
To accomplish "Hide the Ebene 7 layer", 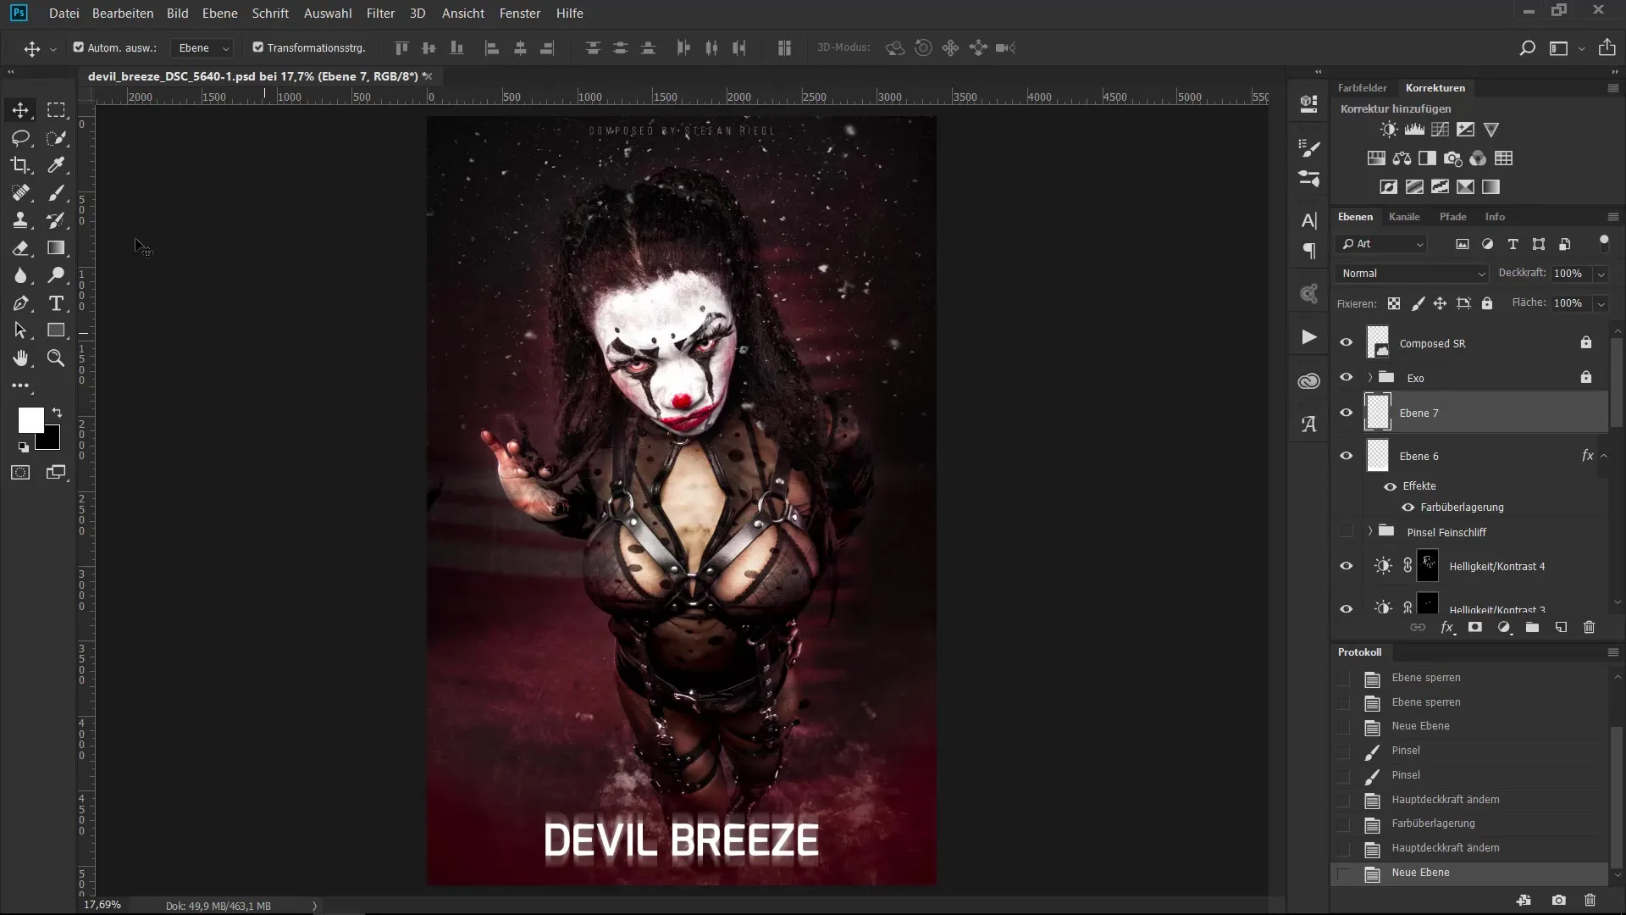I will point(1346,413).
